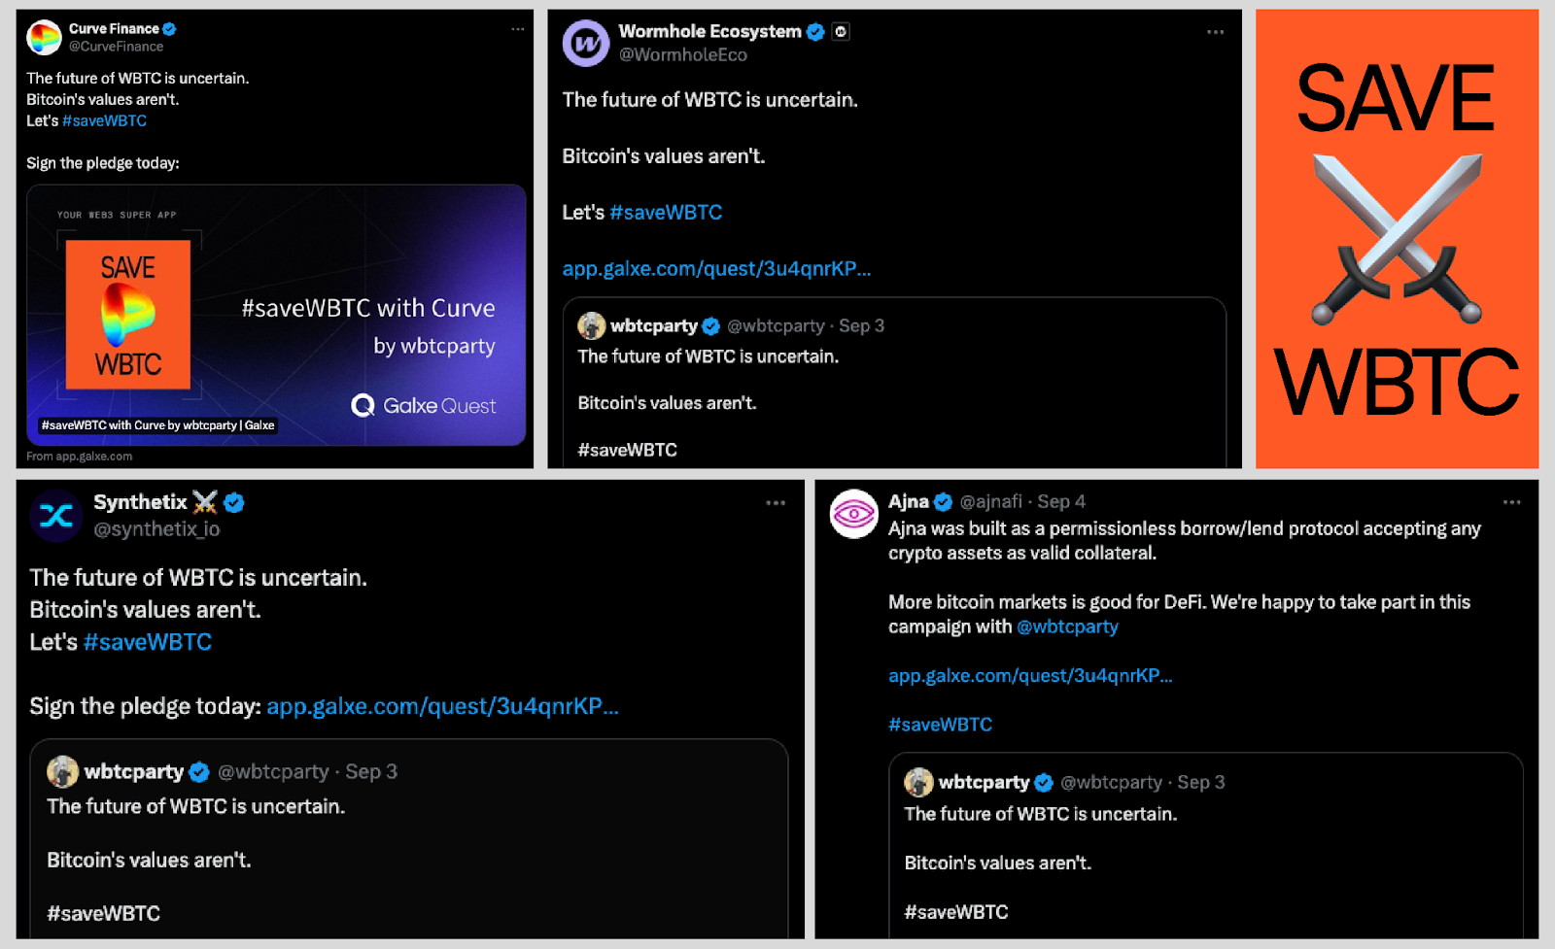The width and height of the screenshot is (1555, 949).
Task: Open the galxe link in Synthetix tweet
Action: click(x=442, y=706)
